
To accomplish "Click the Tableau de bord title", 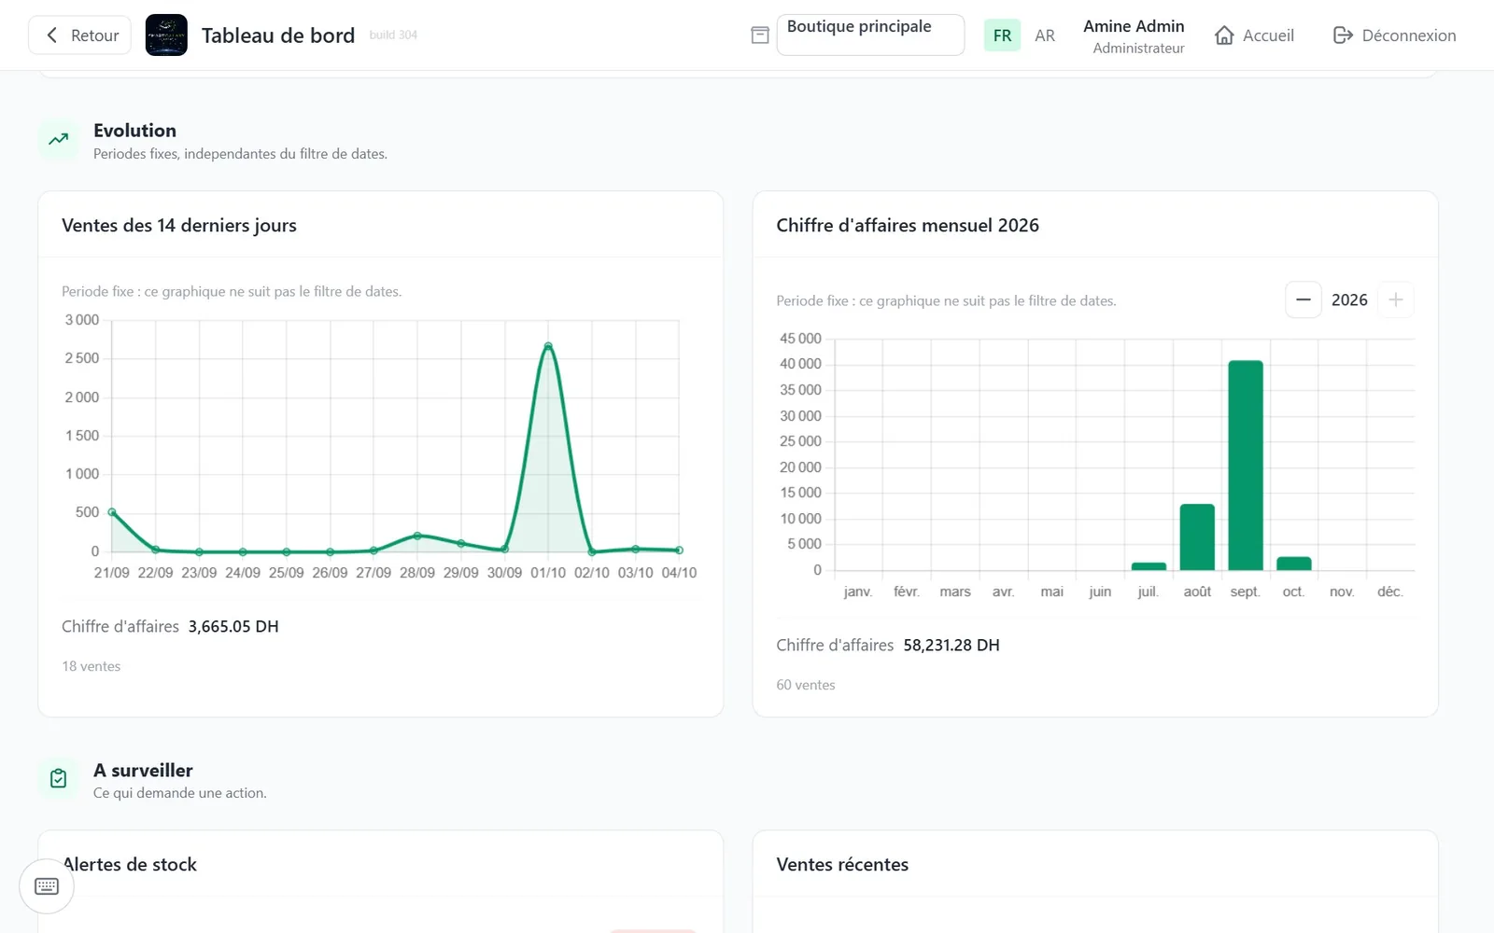I will coord(278,35).
